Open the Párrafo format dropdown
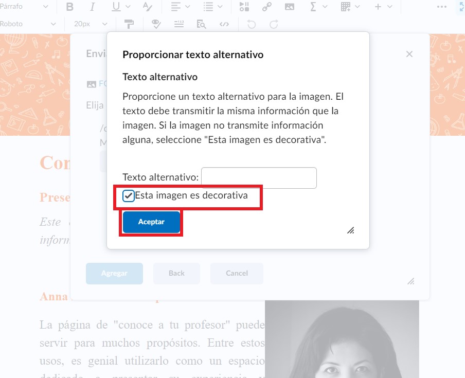 click(x=25, y=7)
